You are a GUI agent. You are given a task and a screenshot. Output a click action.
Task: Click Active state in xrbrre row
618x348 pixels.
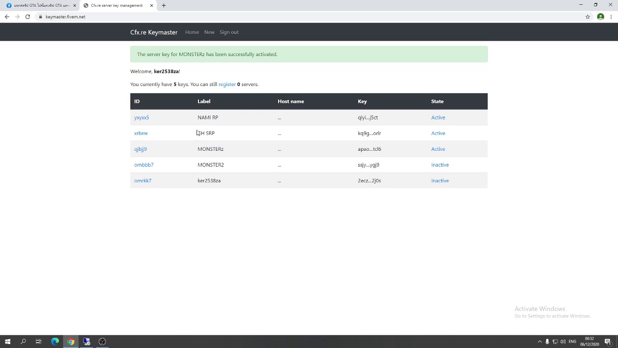(438, 133)
